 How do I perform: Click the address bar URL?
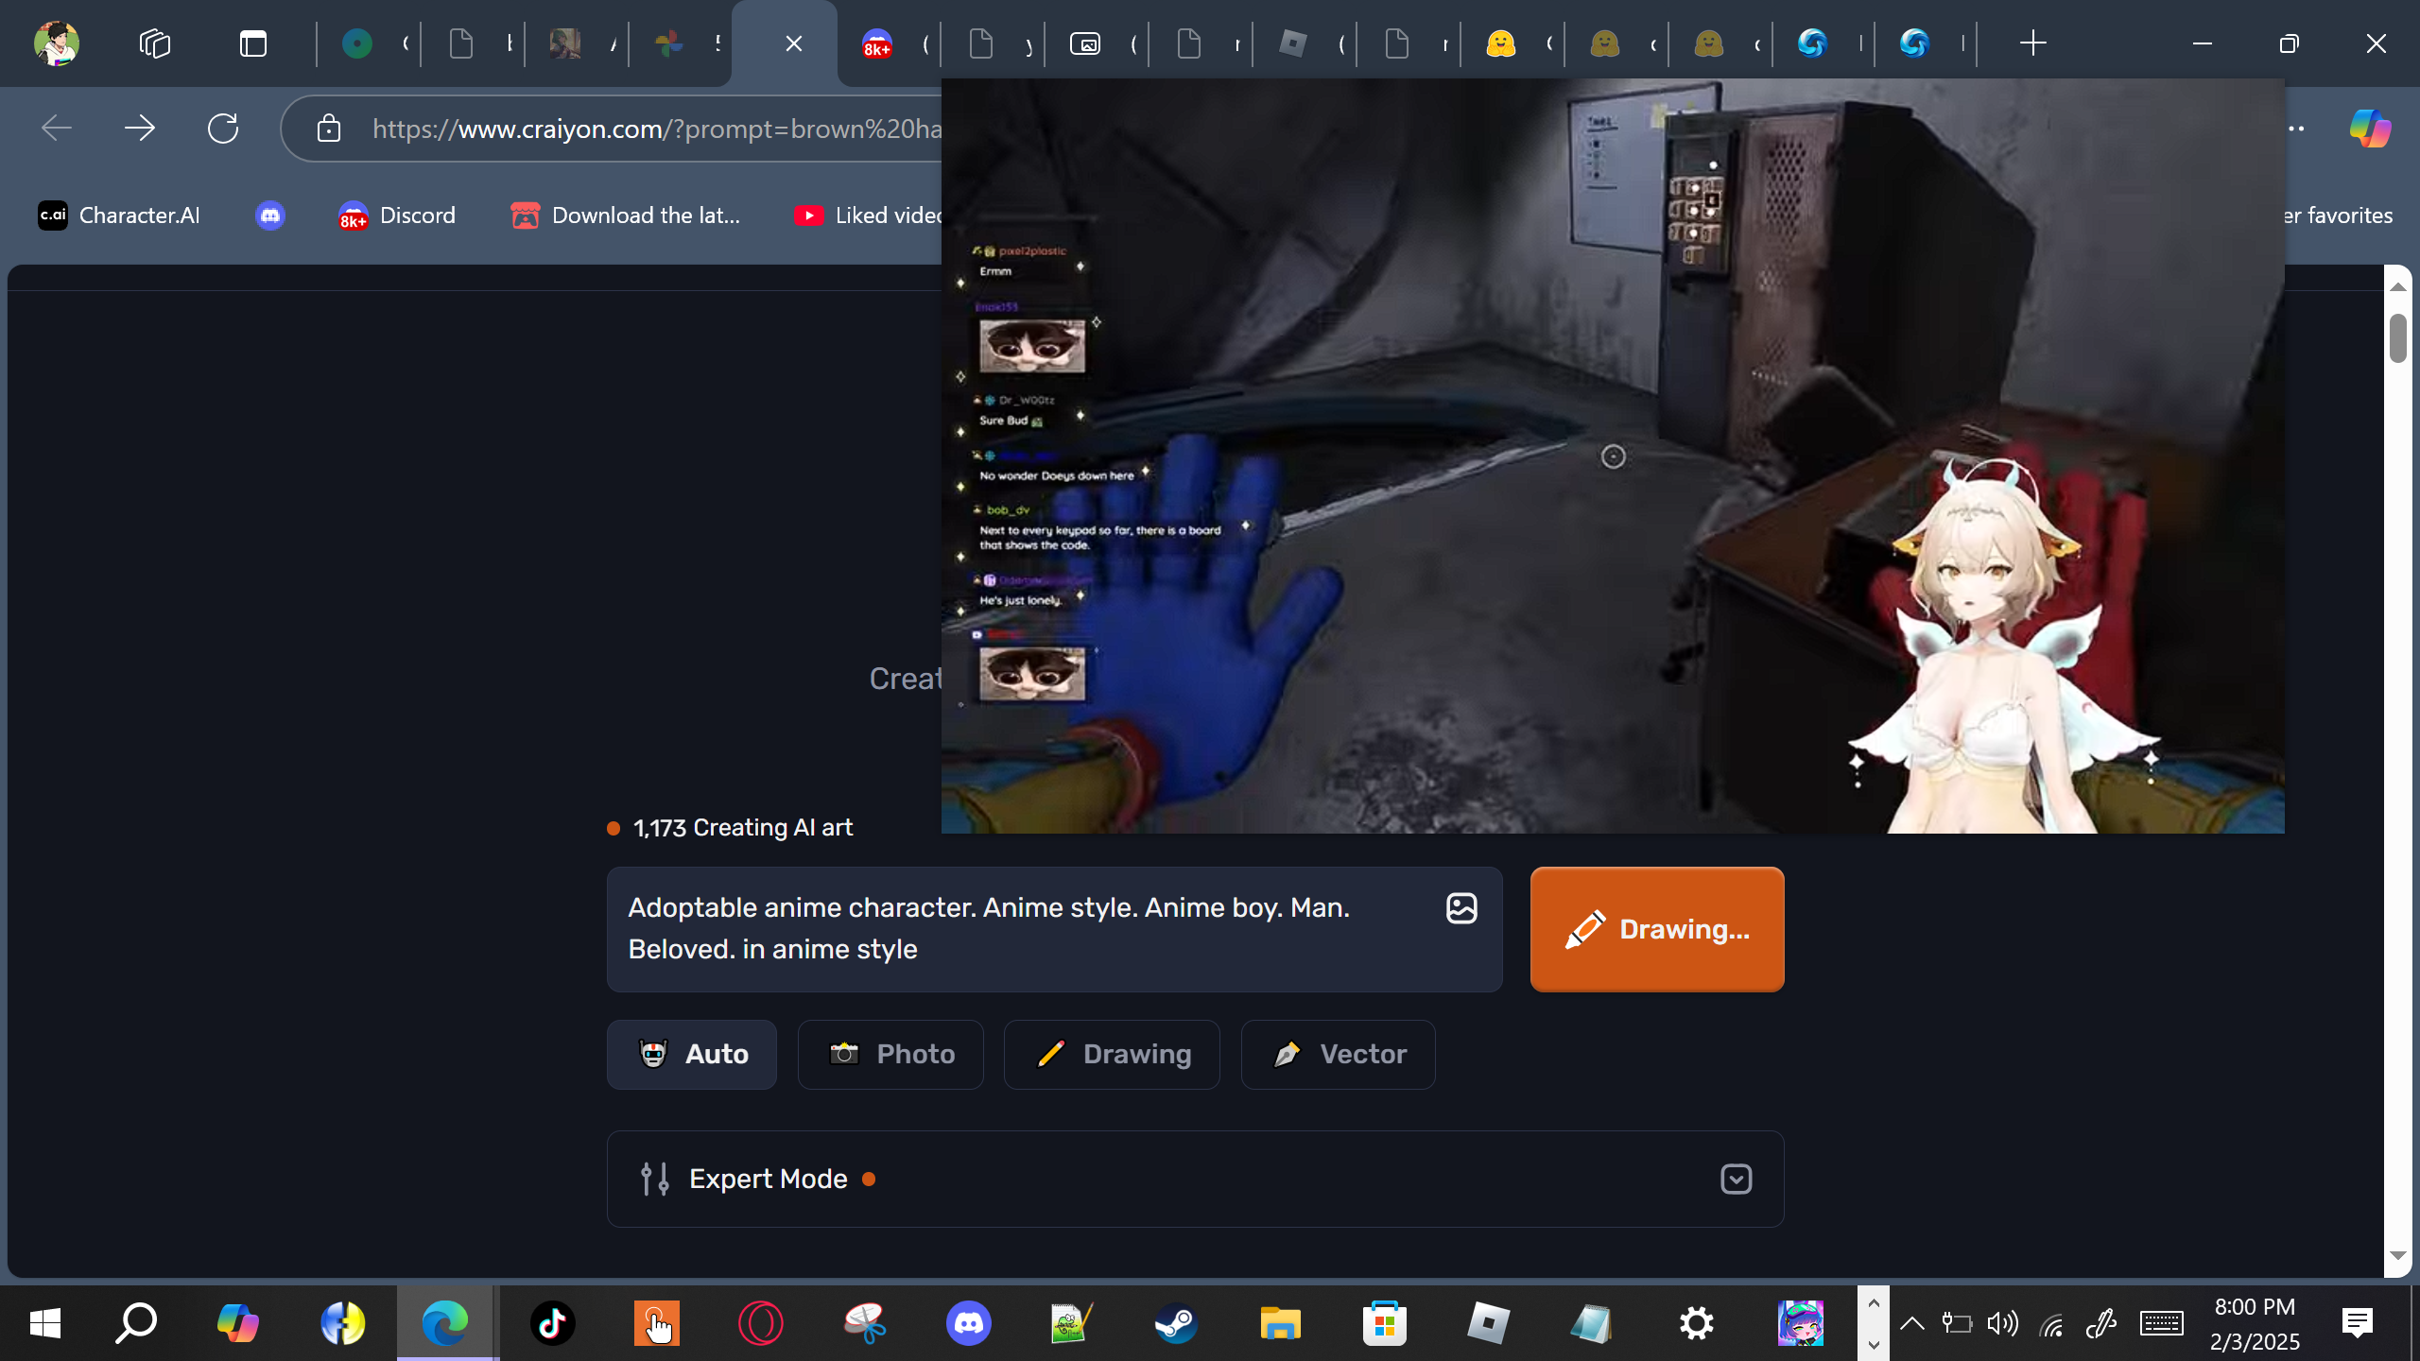click(x=656, y=129)
